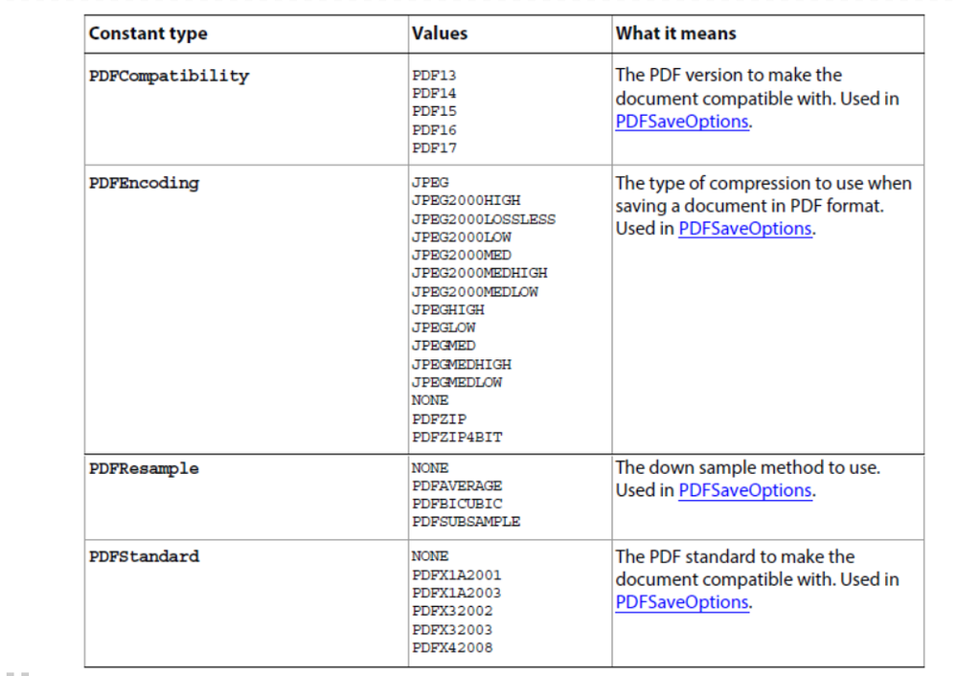Click the "Constant type" column header
Screen dimensions: 957x676
click(x=148, y=34)
